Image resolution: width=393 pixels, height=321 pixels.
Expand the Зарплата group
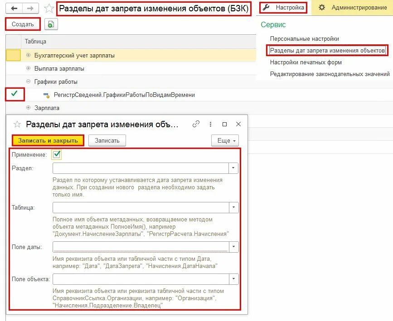28,108
